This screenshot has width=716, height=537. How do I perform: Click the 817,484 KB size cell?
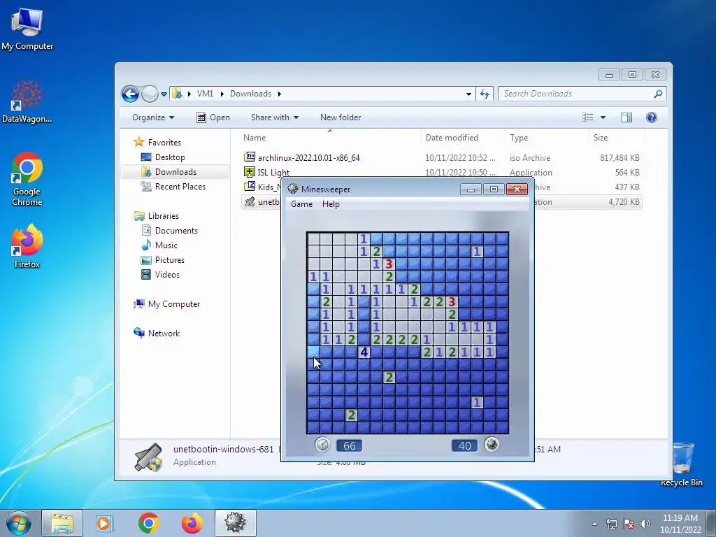[x=620, y=157]
